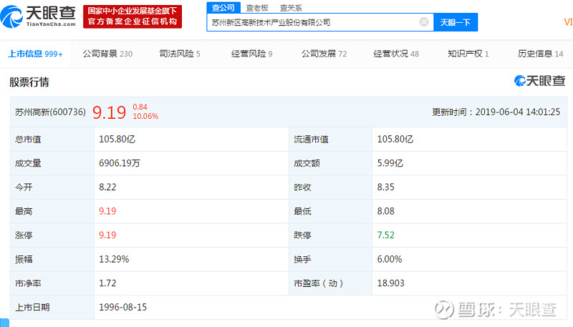Click the update time 2019-06-04 14:01:25
The height and width of the screenshot is (327, 573).
click(517, 112)
